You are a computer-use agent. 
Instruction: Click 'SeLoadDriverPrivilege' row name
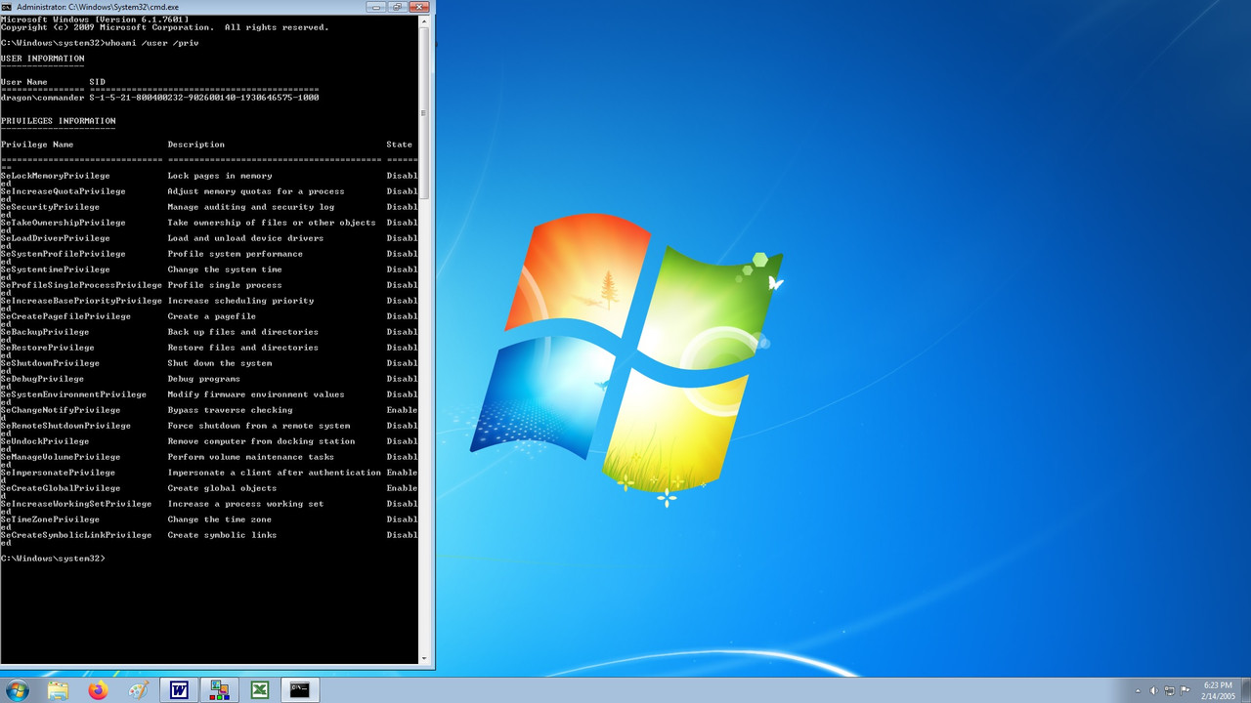(x=55, y=238)
